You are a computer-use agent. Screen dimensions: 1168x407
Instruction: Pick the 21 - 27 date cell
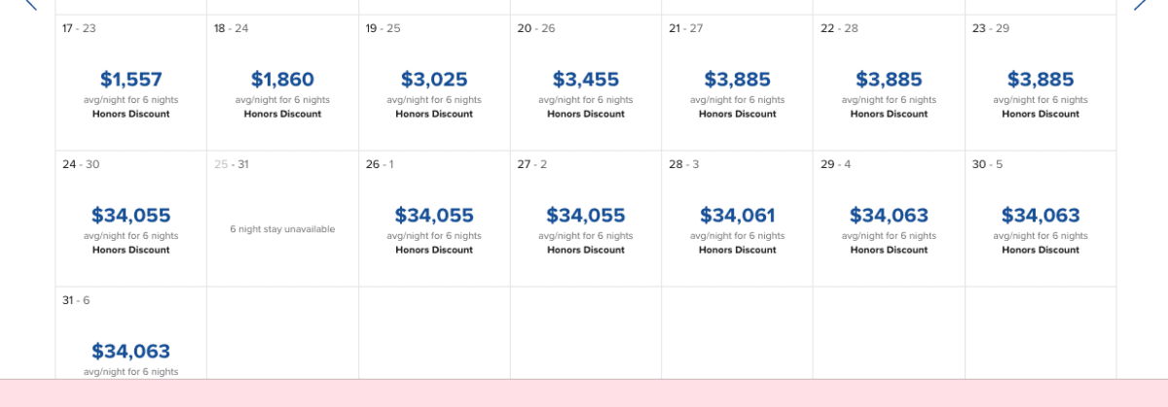tap(738, 83)
